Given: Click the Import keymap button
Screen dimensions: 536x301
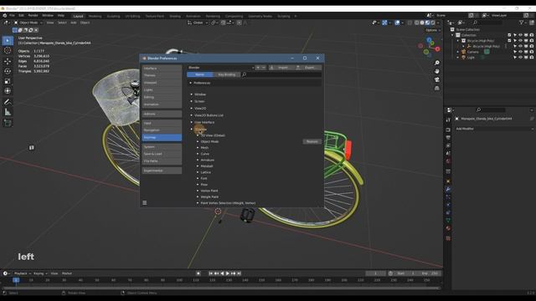Looking at the screenshot, I should click(281, 68).
